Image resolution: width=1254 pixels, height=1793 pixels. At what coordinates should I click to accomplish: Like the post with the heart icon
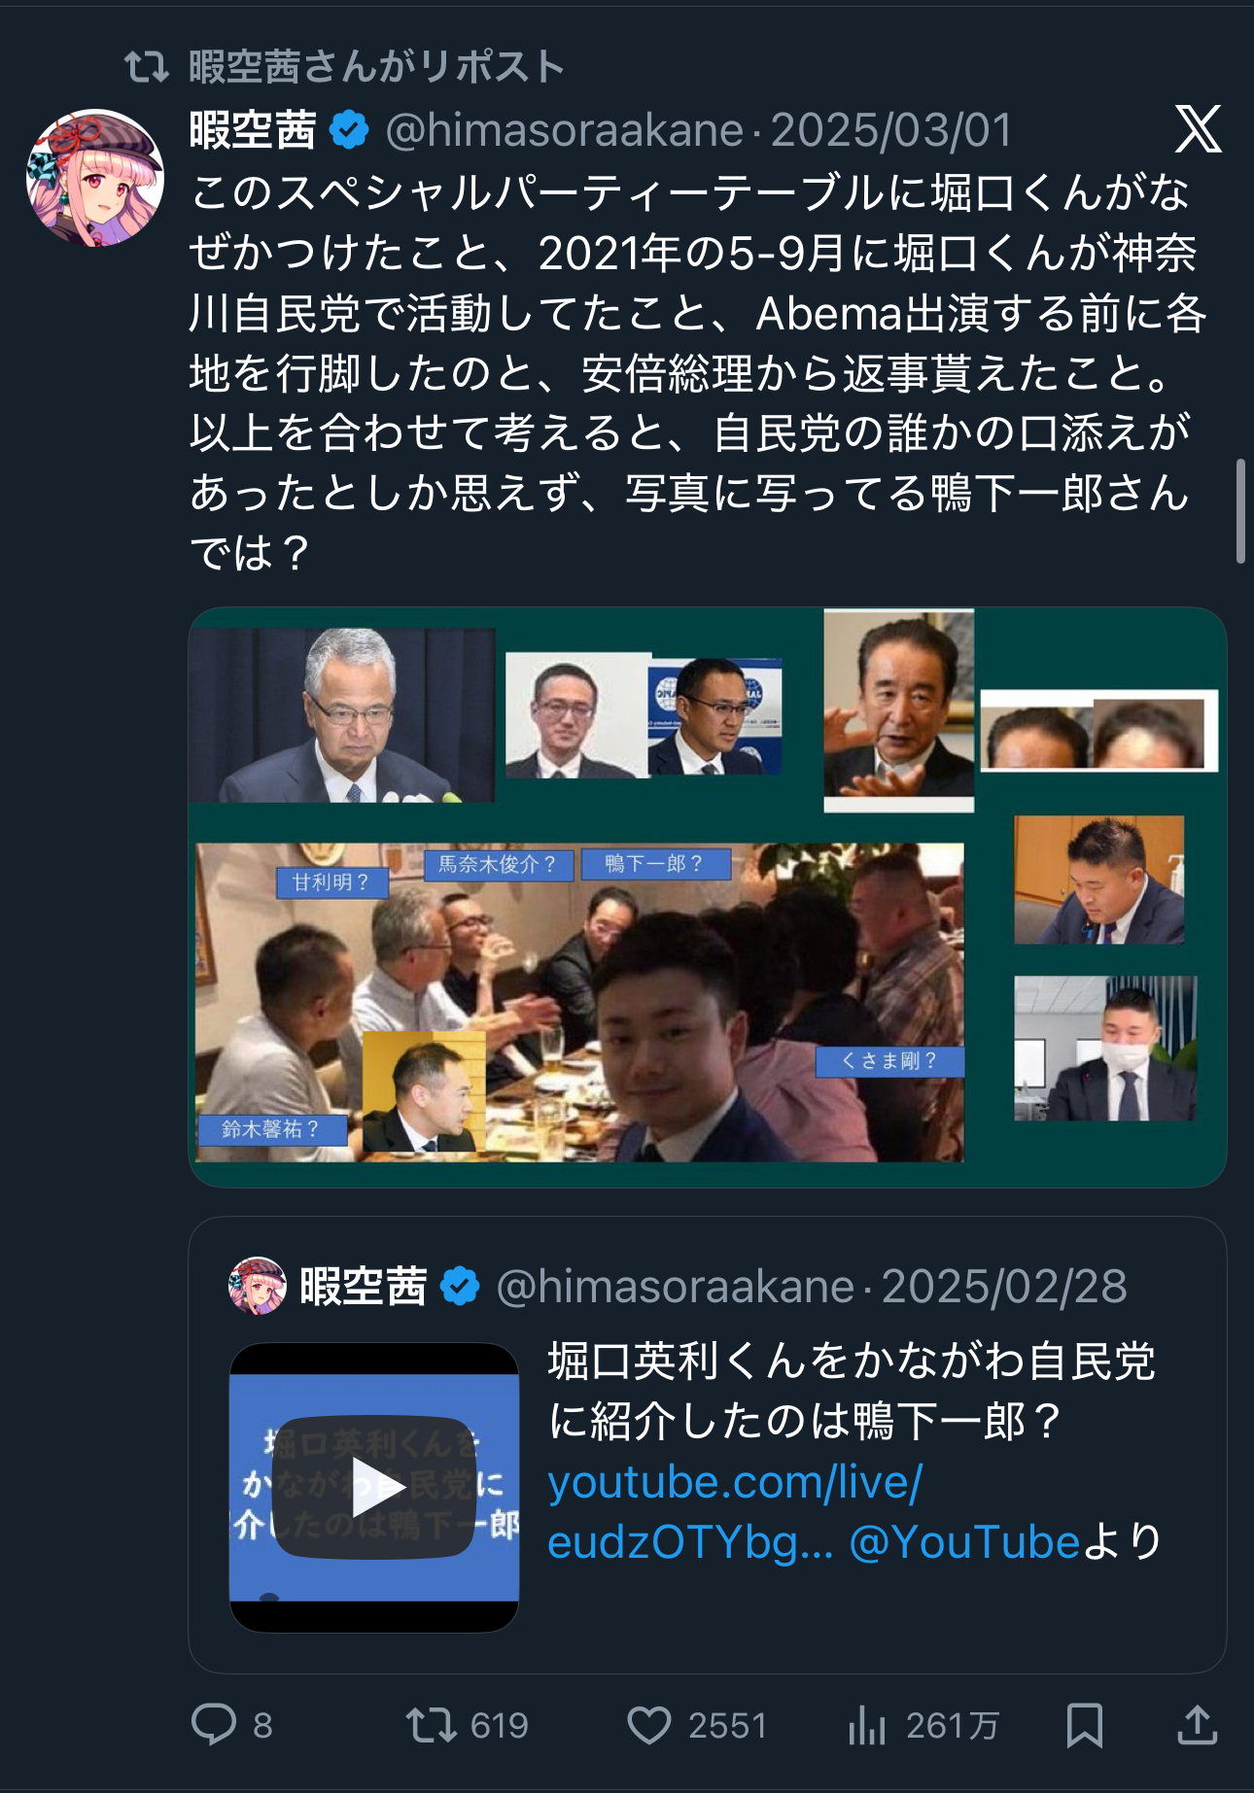[649, 1725]
